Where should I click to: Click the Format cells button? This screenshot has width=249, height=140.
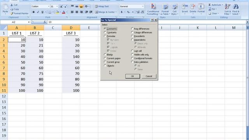coord(201,9)
